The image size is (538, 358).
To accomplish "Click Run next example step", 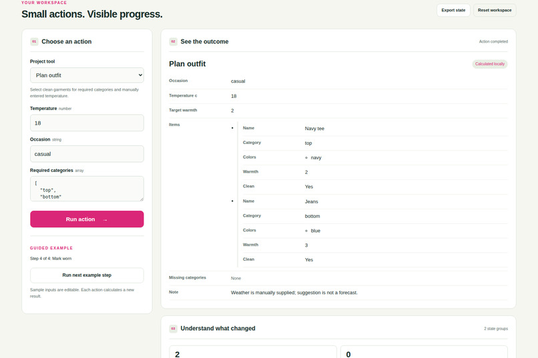I will [87, 275].
